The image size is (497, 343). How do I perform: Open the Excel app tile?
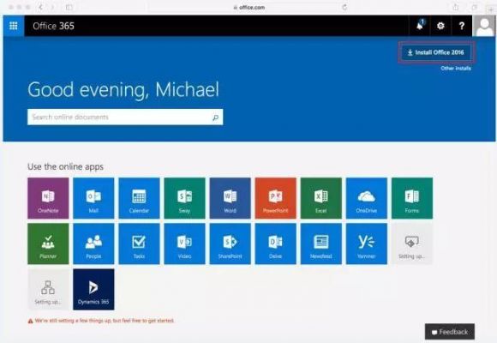321,198
